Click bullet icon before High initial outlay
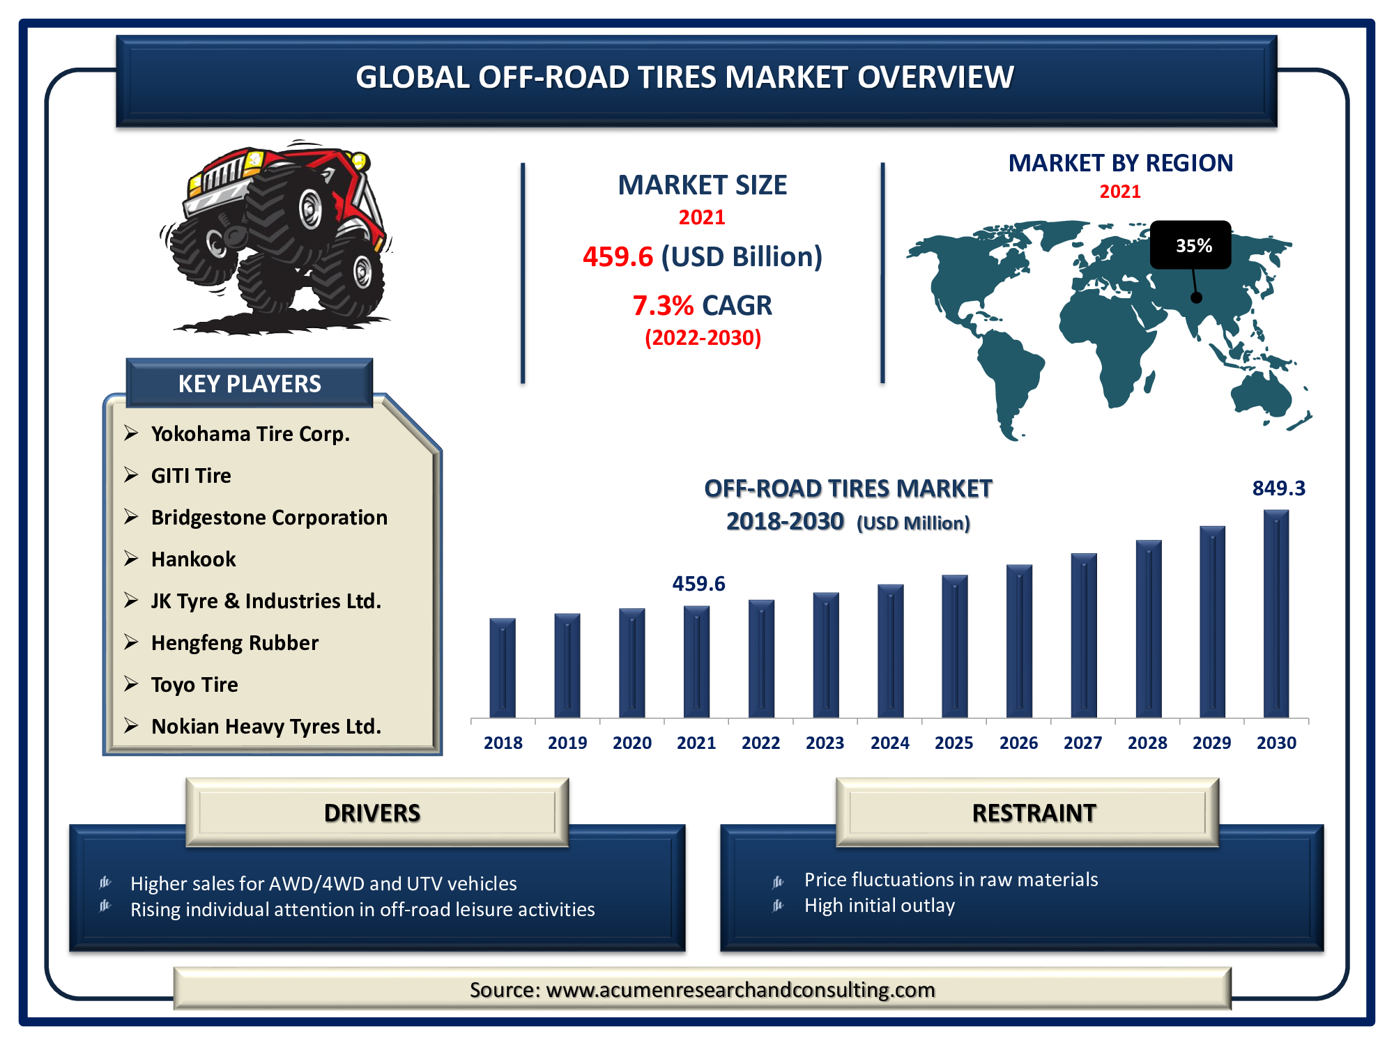This screenshot has width=1394, height=1045. (x=779, y=906)
